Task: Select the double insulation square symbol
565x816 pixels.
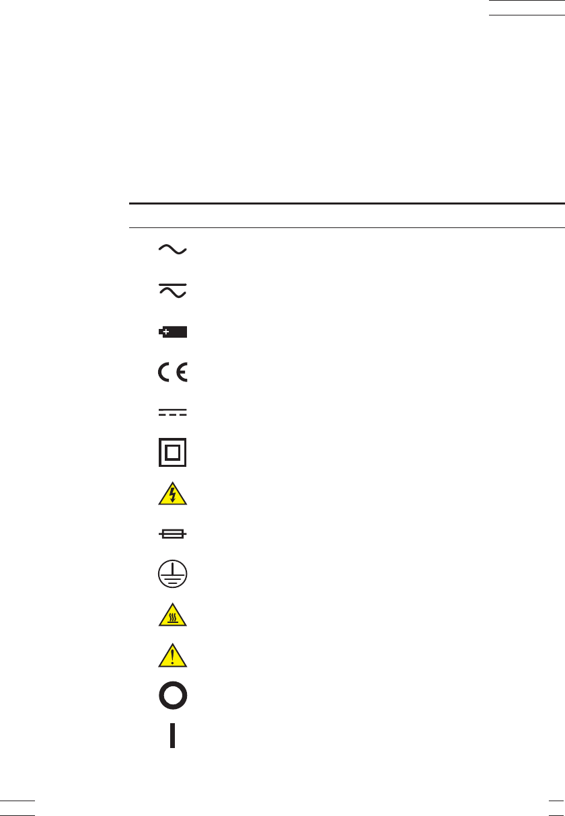Action: pyautogui.click(x=172, y=452)
